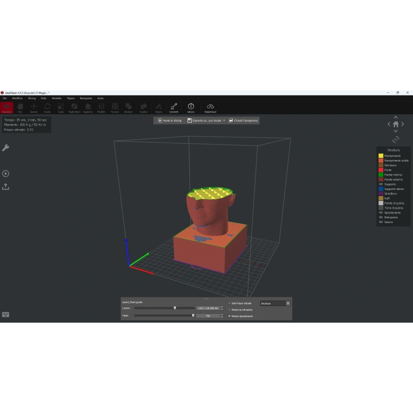Click the upload export icon on left sidebar
Image resolution: width=413 pixels, height=413 pixels.
(x=6, y=187)
